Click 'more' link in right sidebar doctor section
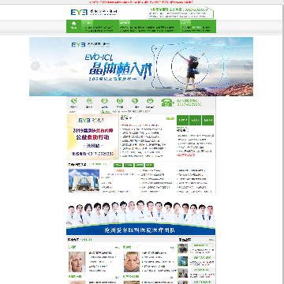 click(211, 240)
